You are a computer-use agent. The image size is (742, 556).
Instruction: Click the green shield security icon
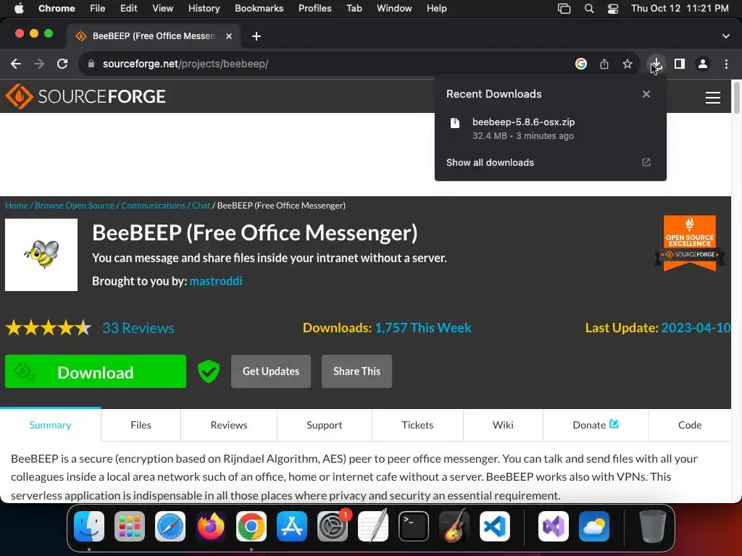pos(208,371)
